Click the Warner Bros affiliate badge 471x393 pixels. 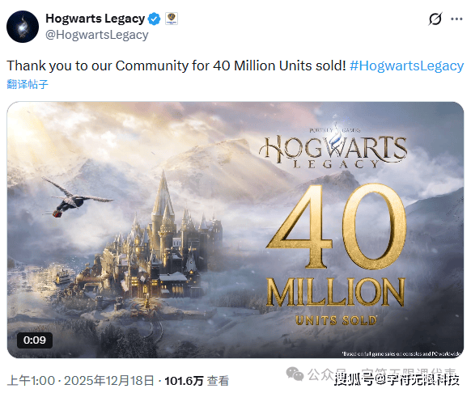pyautogui.click(x=172, y=19)
